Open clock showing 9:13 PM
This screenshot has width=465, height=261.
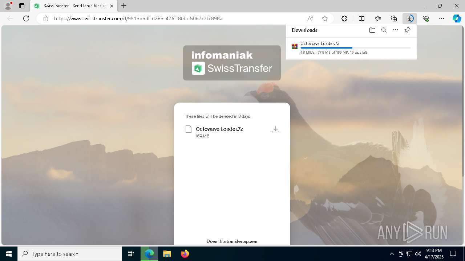(x=434, y=254)
